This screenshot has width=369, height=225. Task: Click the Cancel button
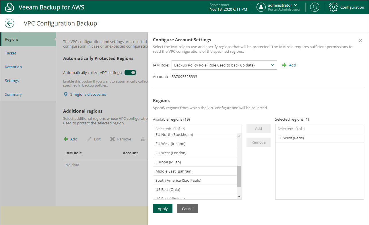pos(188,209)
